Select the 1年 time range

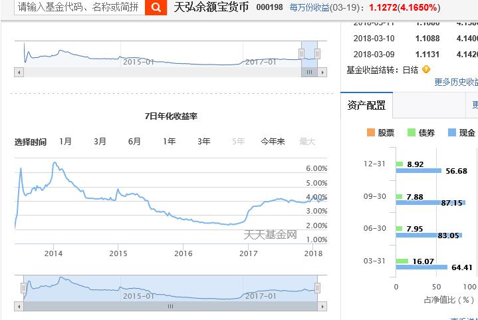169,141
